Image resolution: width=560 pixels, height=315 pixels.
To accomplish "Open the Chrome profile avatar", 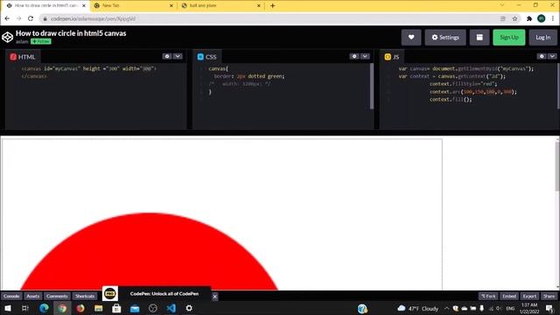I will pyautogui.click(x=541, y=18).
